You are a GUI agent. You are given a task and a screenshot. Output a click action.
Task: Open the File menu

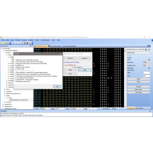3,40
